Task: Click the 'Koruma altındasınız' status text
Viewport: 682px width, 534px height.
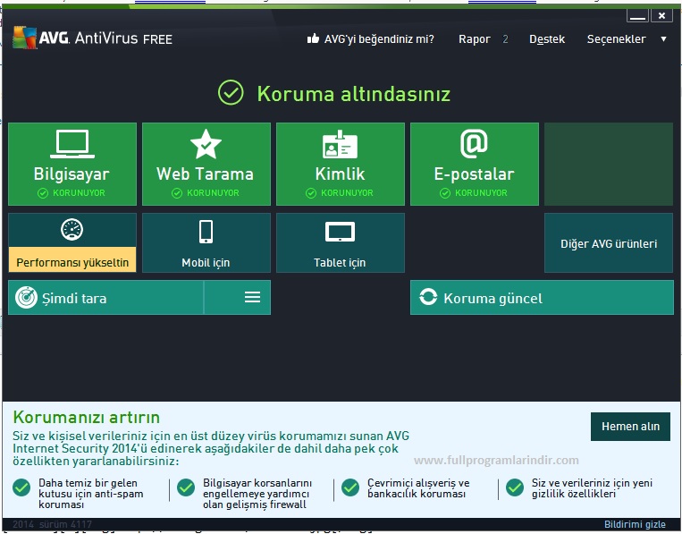Action: (353, 94)
